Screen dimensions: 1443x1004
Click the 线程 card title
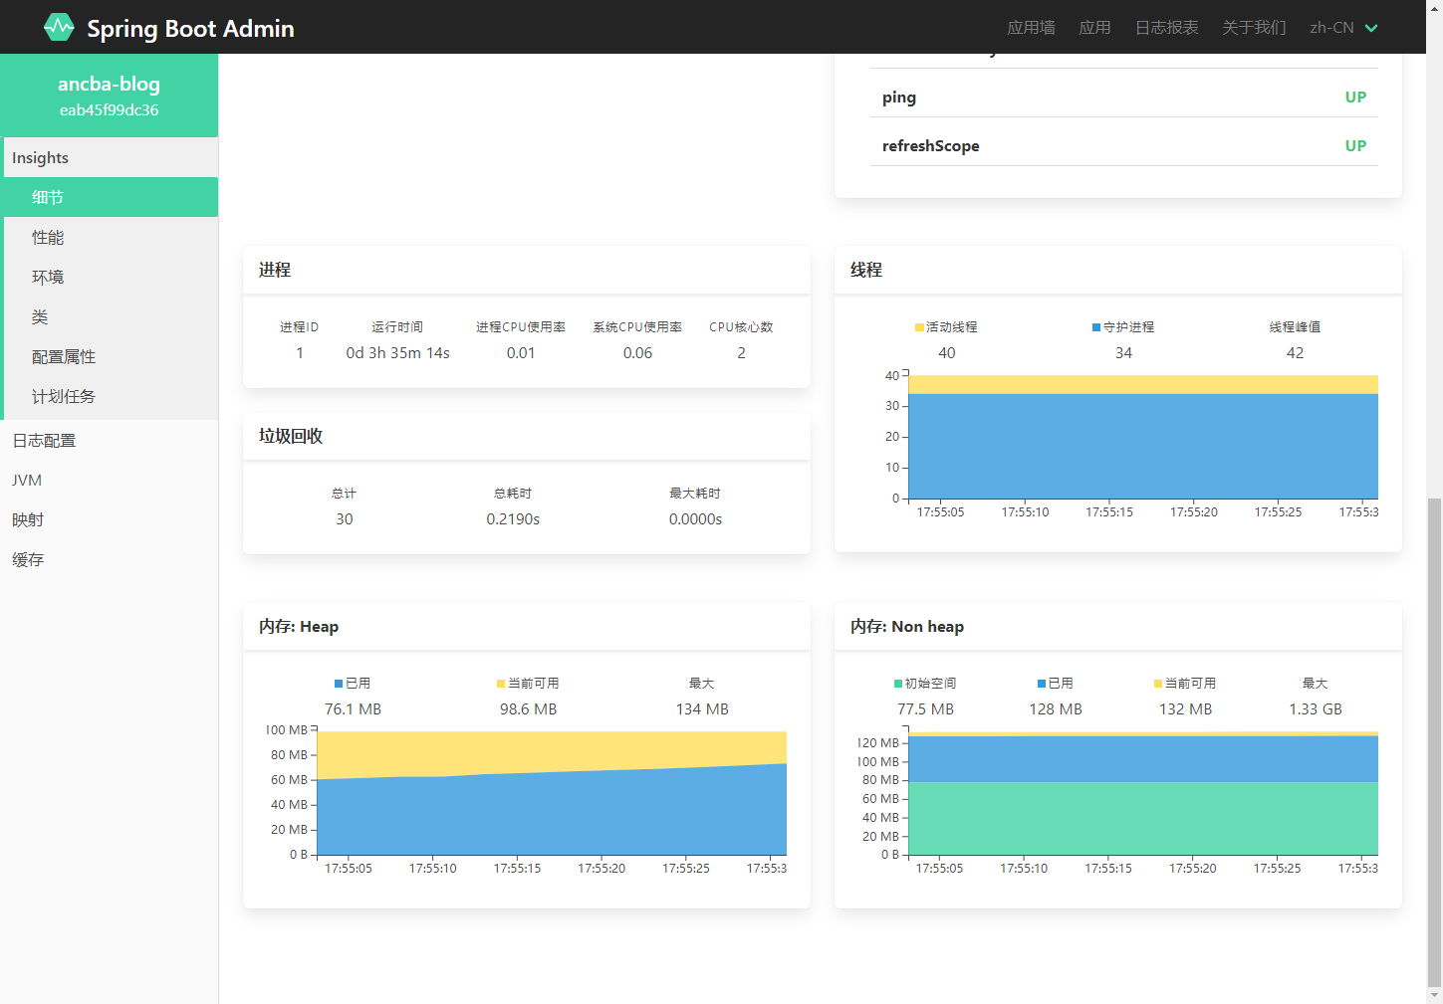[866, 270]
